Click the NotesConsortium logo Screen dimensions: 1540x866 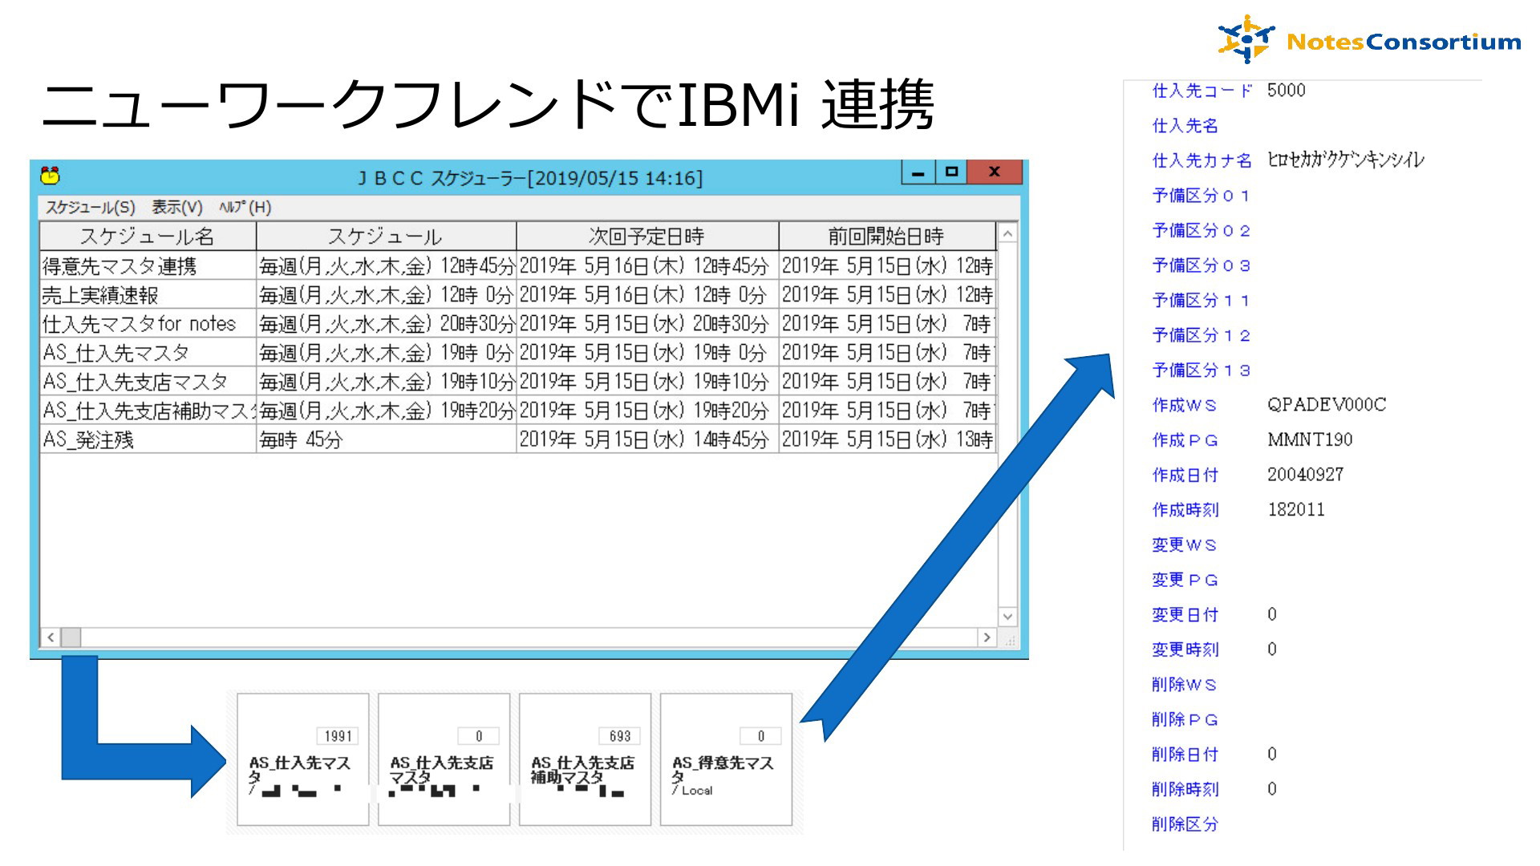[1368, 39]
